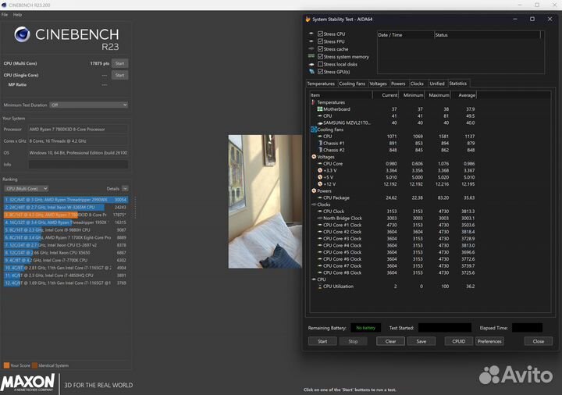
Task: Open the Help menu in Cinebench
Action: 17,15
